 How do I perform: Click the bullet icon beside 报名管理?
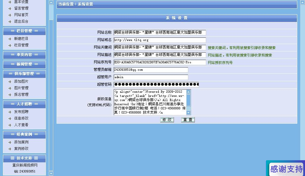tap(10, 95)
